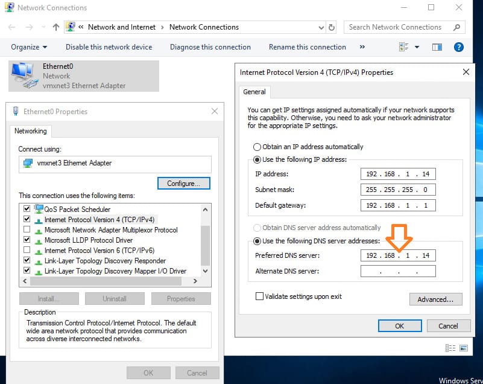Click the Up one level arrow icon
The height and width of the screenshot is (384, 483).
tap(56, 27)
